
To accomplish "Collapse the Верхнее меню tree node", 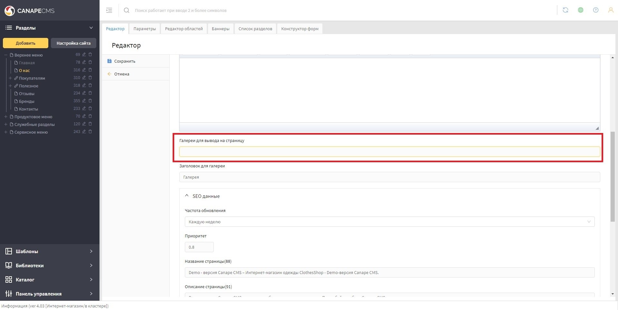I will click(x=6, y=55).
